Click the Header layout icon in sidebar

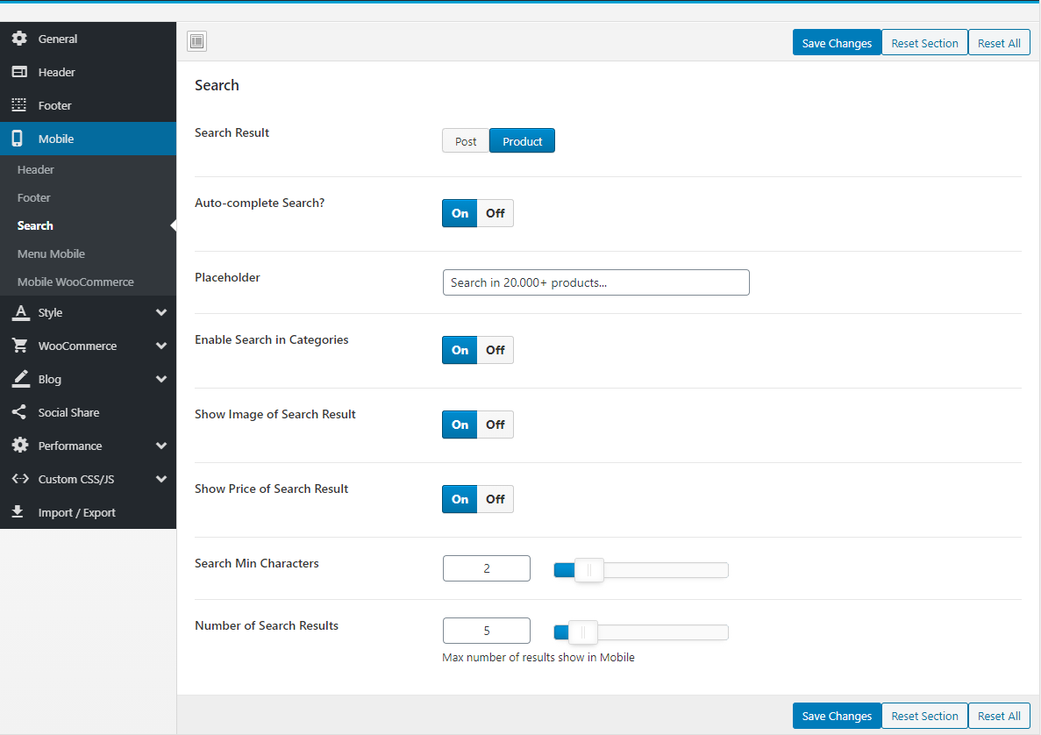tap(19, 72)
